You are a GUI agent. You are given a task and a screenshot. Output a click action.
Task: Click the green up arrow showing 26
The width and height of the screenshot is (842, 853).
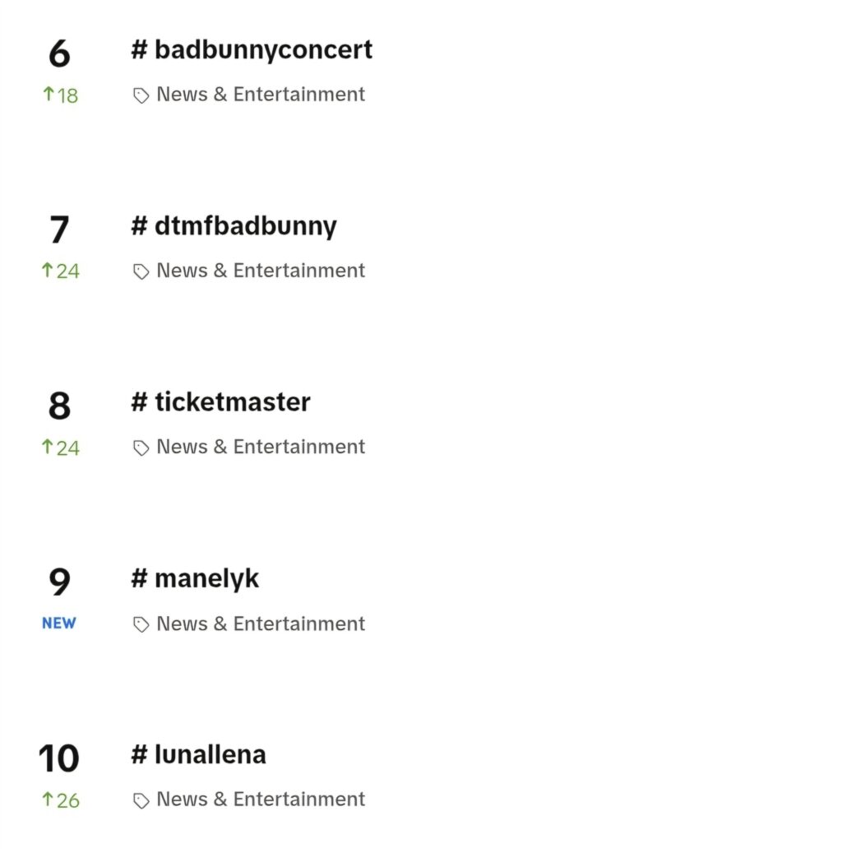[48, 800]
